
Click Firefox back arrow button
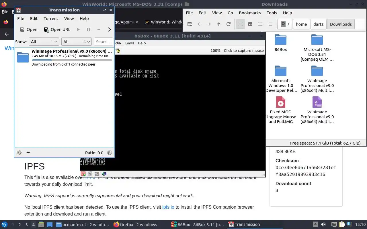point(7,34)
